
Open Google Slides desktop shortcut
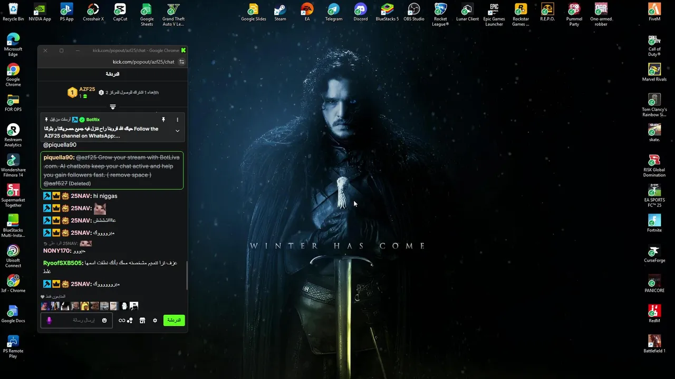(x=254, y=12)
